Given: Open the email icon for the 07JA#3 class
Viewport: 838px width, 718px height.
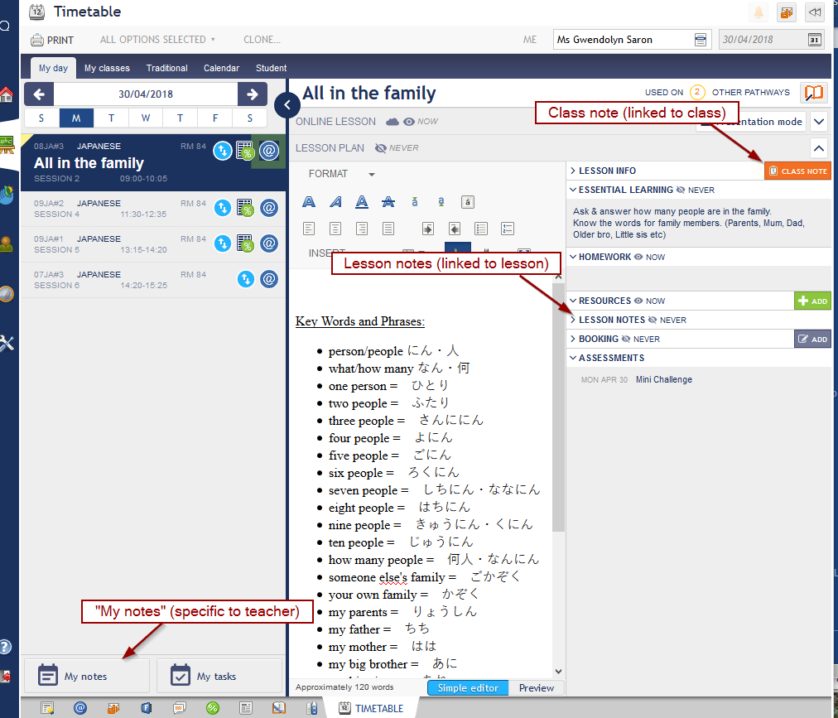Looking at the screenshot, I should [269, 279].
